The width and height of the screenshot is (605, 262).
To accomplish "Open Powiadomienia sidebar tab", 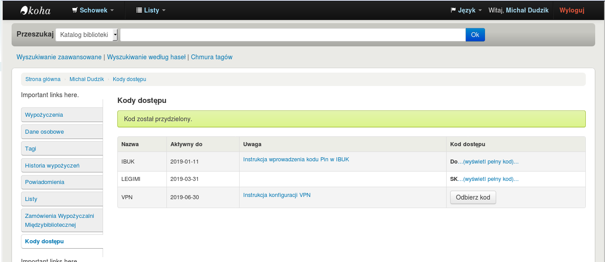I will click(45, 182).
